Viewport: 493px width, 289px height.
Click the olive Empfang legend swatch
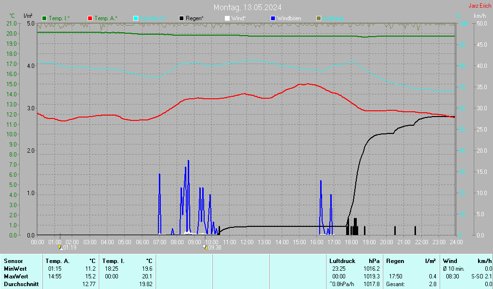pyautogui.click(x=318, y=18)
